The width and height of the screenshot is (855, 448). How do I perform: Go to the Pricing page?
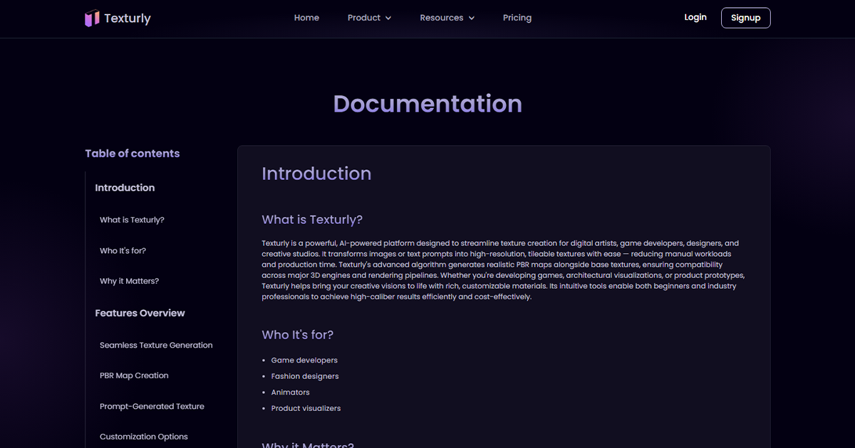pyautogui.click(x=517, y=18)
